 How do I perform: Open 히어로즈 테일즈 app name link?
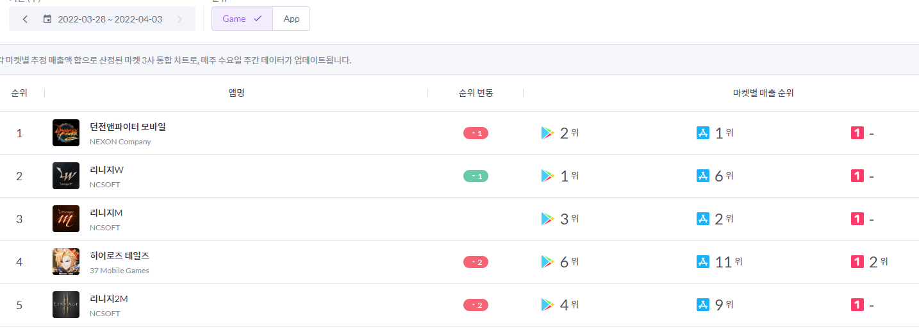(x=119, y=255)
